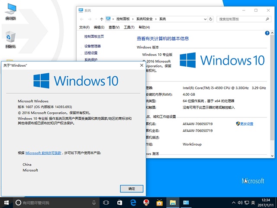
Task: Open the 工具(T) menu
Action: pos(129,27)
